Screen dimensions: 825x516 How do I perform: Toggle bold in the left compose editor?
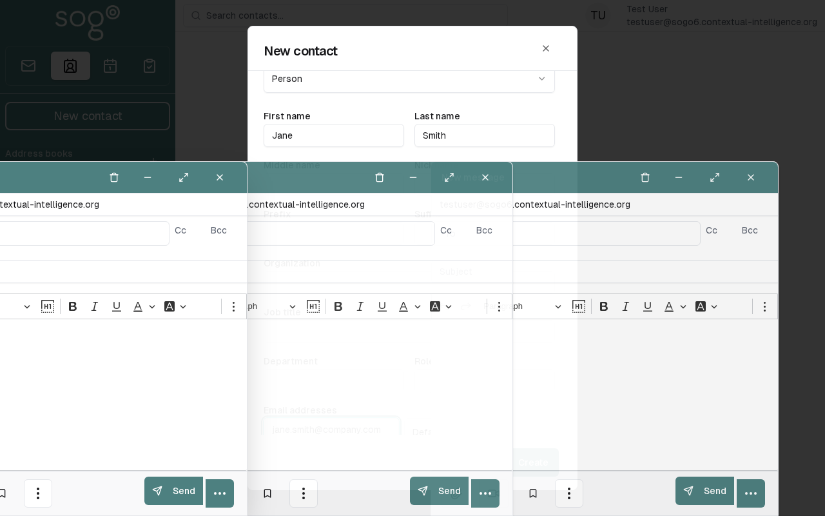click(x=73, y=306)
